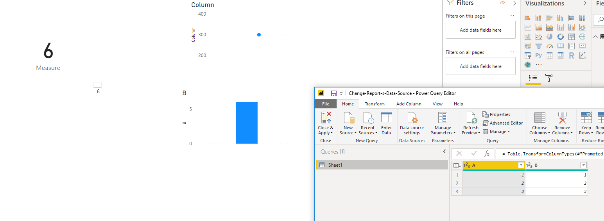The width and height of the screenshot is (604, 221).
Task: Select the gauge visual
Action: pos(550,46)
